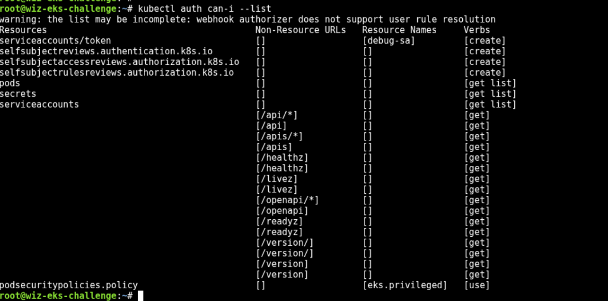Click the '[use]' verb entry
This screenshot has width=608, height=301.
477,285
